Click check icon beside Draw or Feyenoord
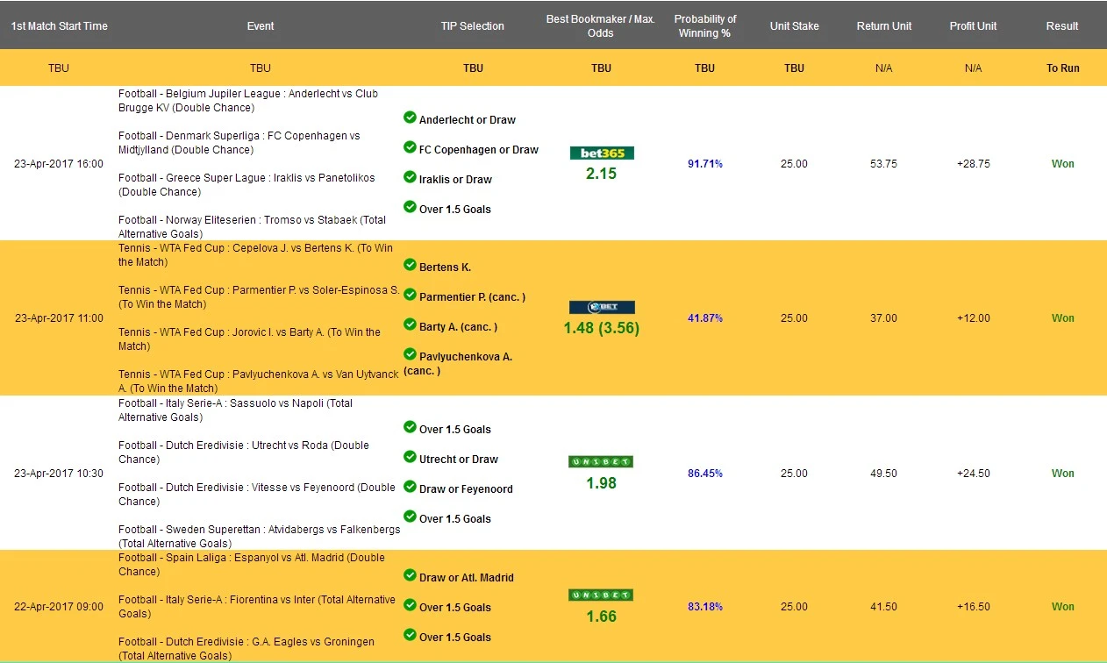This screenshot has height=663, width=1107. click(410, 487)
